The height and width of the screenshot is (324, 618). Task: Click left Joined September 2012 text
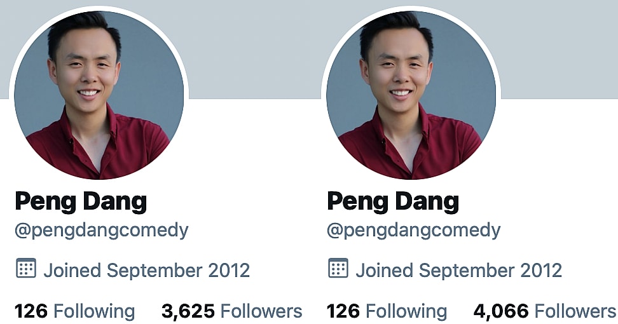tap(147, 271)
